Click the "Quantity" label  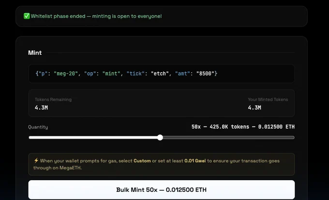38,127
